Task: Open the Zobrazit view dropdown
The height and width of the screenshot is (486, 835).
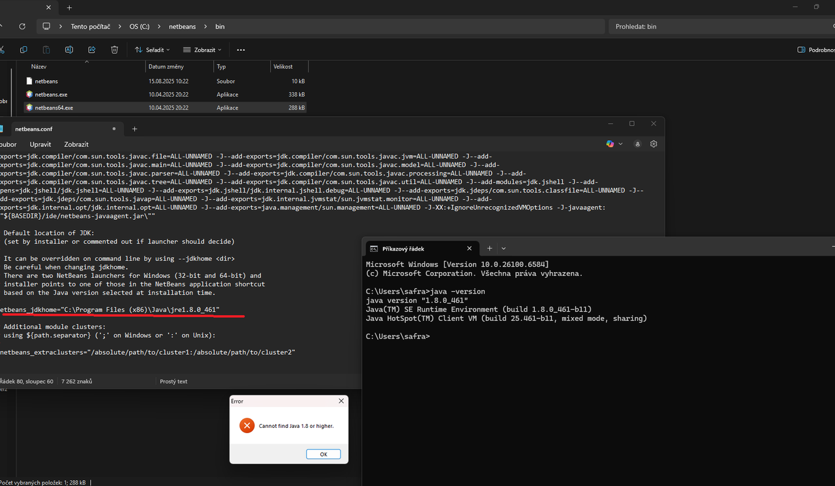Action: tap(202, 50)
